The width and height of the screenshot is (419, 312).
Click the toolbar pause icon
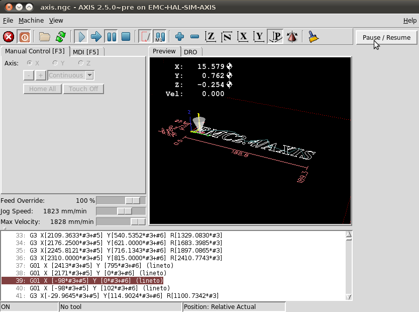coord(112,37)
